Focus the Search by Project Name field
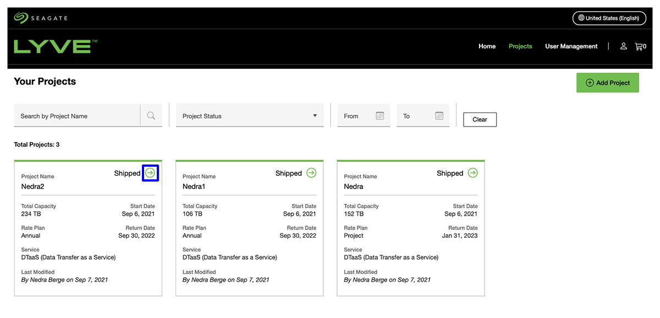 [x=78, y=116]
